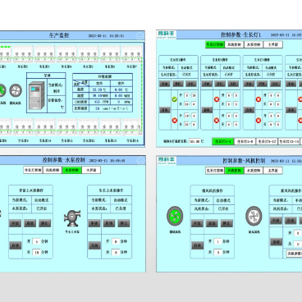This screenshot has height=302, width=302.
Task: Open 生长灯控制 tab in 风机控制 screen
Action: [x=215, y=170]
